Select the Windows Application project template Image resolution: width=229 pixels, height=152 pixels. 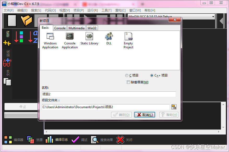50,40
